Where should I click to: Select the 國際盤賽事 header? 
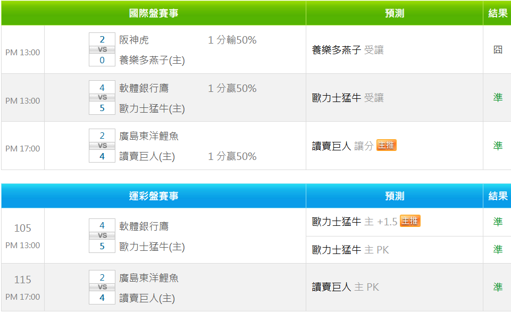[x=154, y=13]
